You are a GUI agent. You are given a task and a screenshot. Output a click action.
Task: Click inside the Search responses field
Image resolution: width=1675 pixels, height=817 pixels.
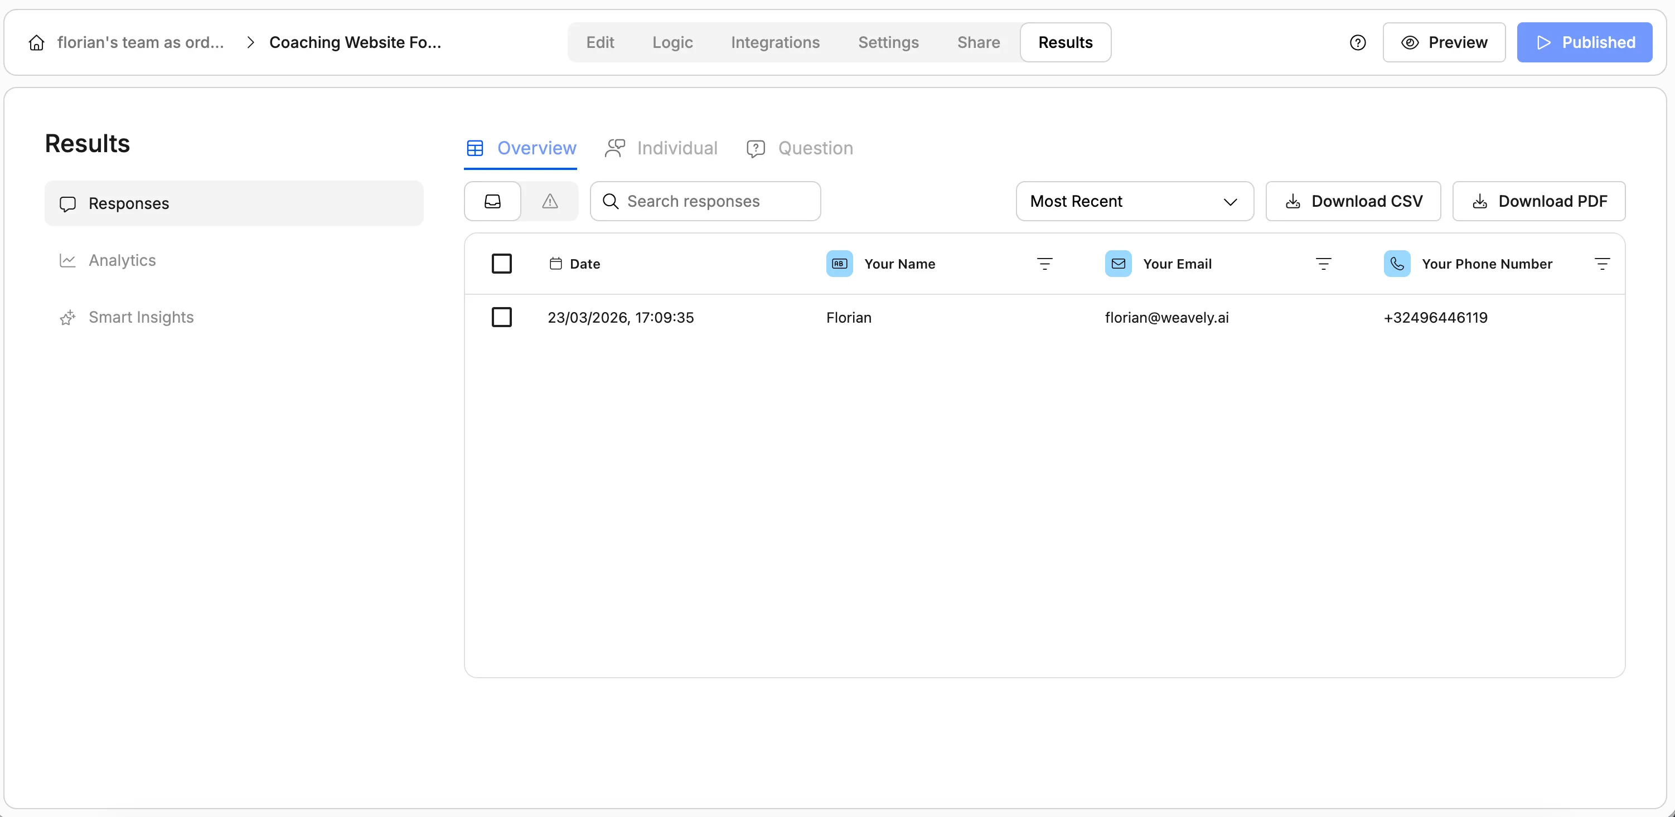click(x=705, y=201)
